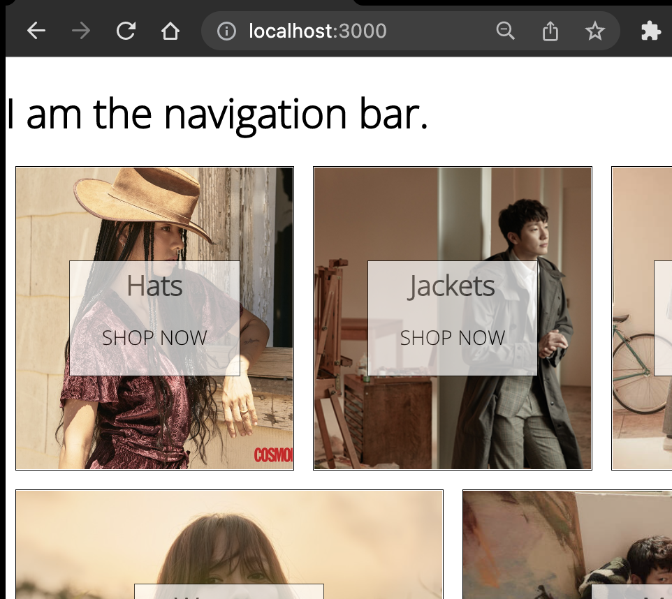
Task: Share this page with the share icon
Action: pos(550,31)
